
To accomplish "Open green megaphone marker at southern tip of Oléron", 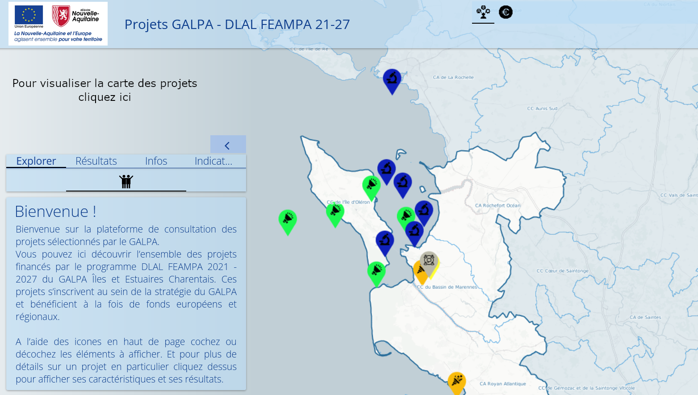I will coord(376,273).
